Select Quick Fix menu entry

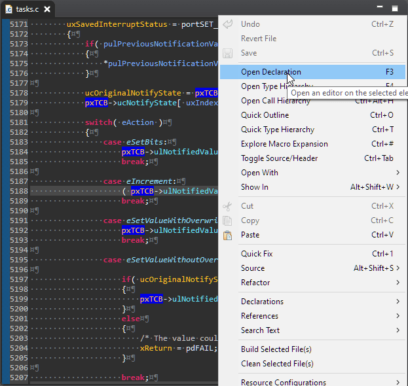coord(312,254)
